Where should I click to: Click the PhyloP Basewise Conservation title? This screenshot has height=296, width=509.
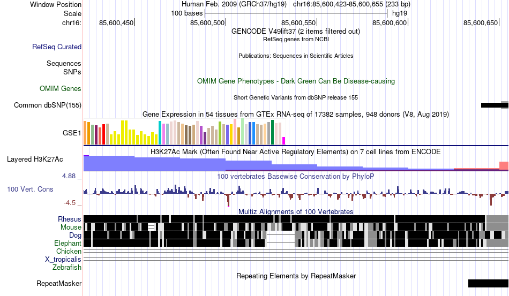(296, 176)
